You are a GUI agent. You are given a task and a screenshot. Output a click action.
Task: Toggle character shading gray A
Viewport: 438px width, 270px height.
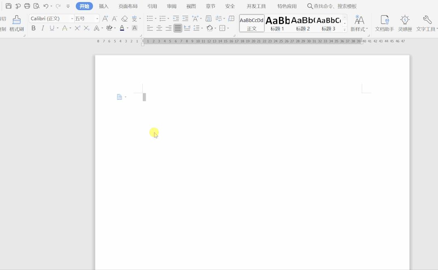135,28
